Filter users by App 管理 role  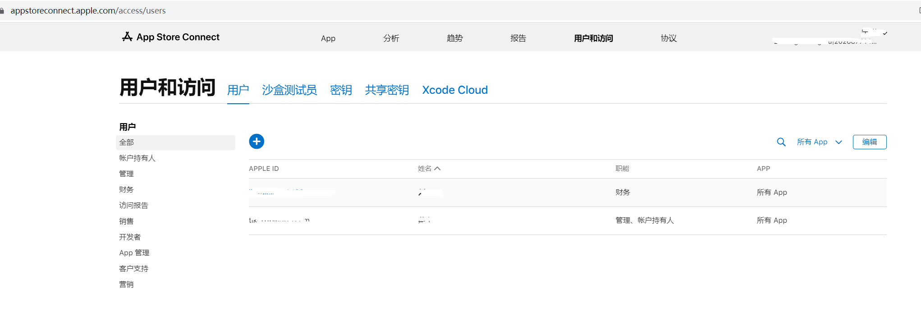point(134,253)
